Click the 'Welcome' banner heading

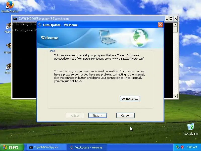pyautogui.click(x=49, y=38)
